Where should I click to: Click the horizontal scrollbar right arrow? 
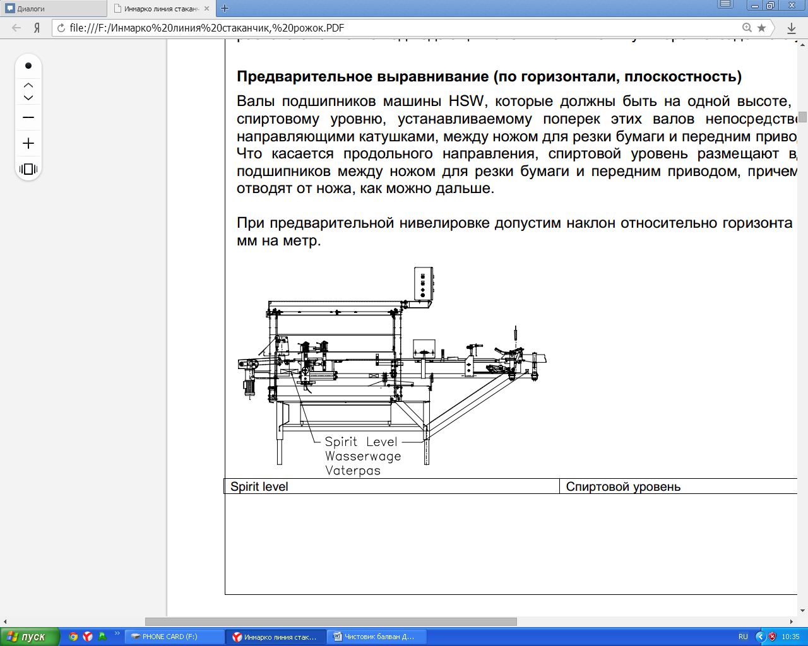point(792,621)
